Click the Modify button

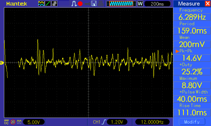pos(192,122)
